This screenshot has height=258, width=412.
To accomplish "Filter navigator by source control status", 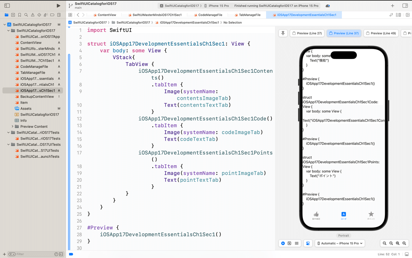I will pyautogui.click(x=61, y=254).
